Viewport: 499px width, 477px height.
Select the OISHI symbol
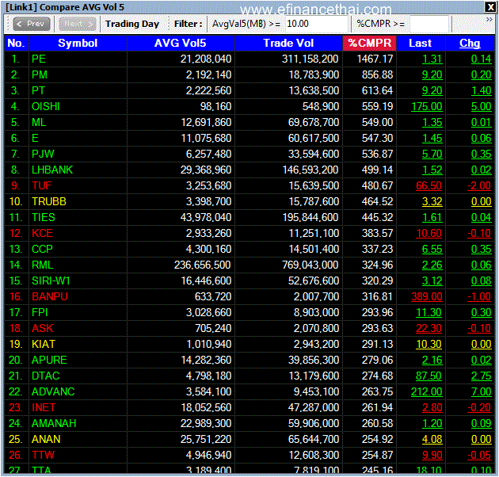click(x=45, y=106)
